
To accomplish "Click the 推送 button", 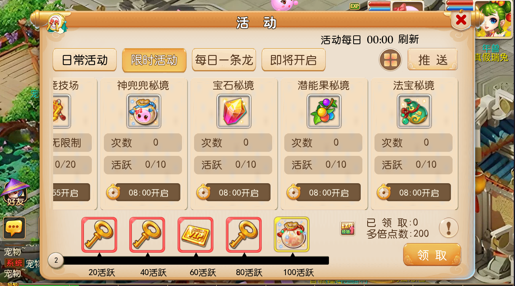I will pos(432,60).
